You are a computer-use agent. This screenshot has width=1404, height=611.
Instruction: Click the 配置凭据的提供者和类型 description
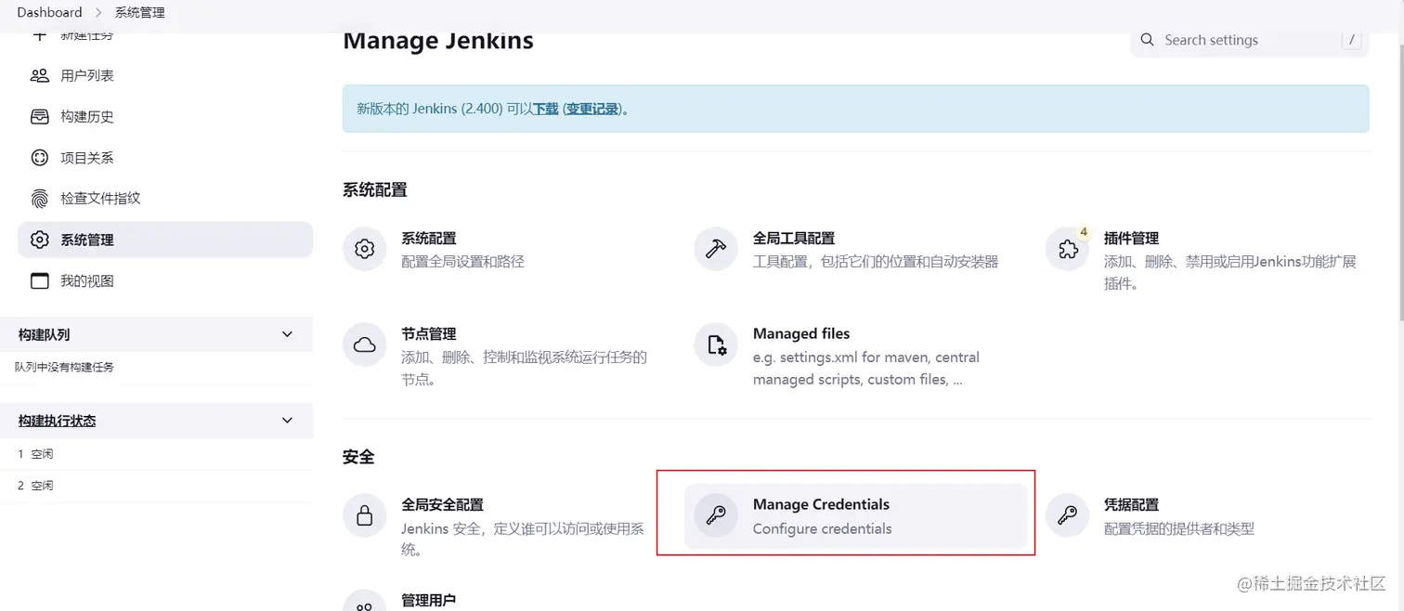[x=1179, y=528]
